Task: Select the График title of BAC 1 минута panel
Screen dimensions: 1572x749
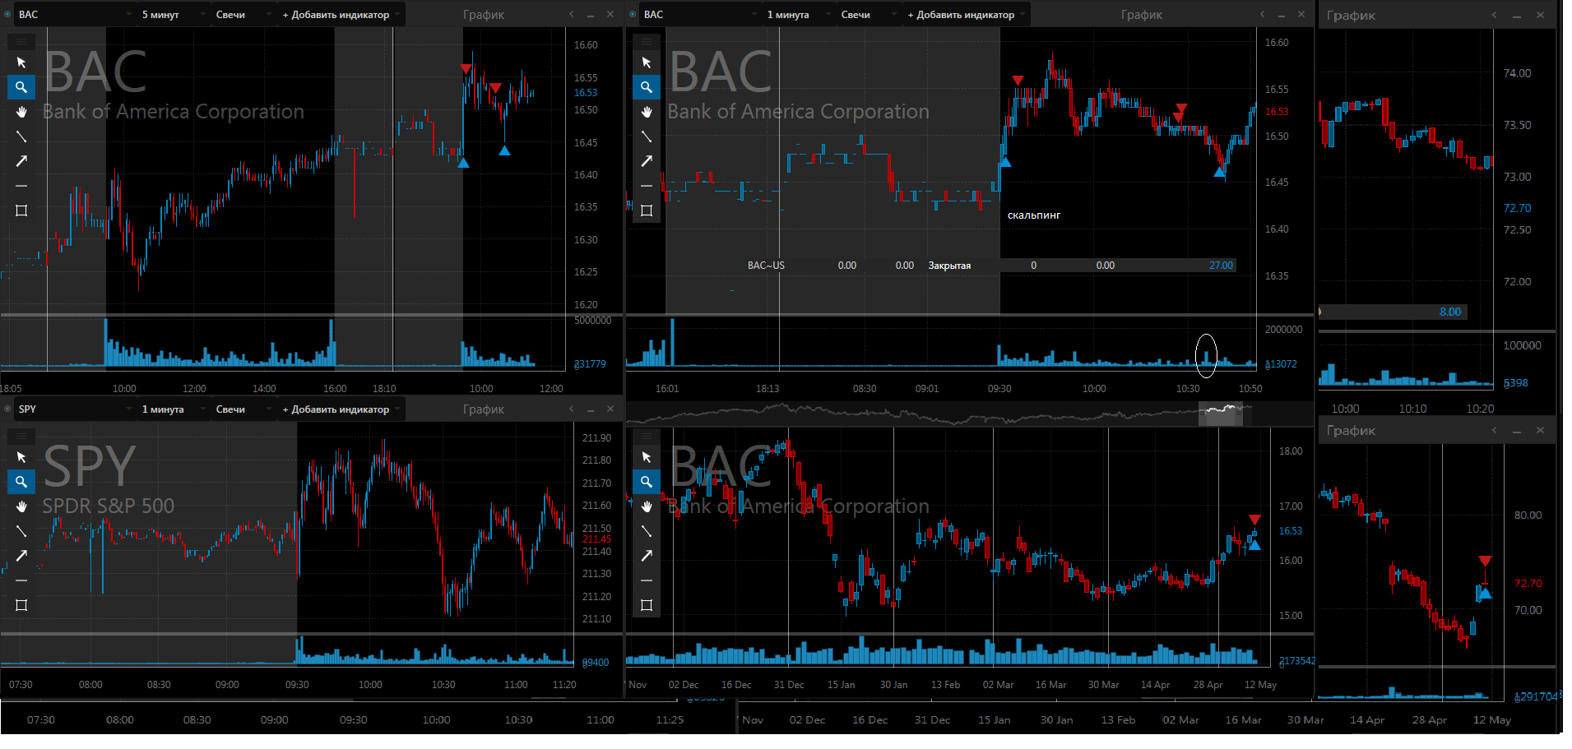Action: click(x=1142, y=15)
